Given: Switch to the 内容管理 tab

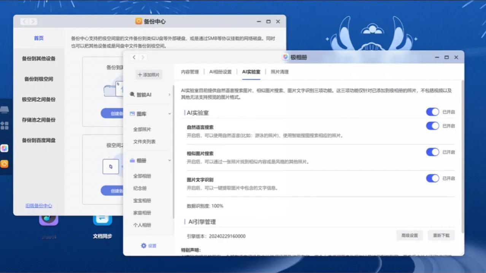Looking at the screenshot, I should click(190, 72).
